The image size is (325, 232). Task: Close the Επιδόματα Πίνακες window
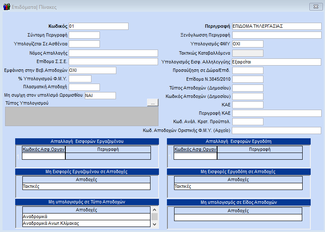(x=314, y=7)
